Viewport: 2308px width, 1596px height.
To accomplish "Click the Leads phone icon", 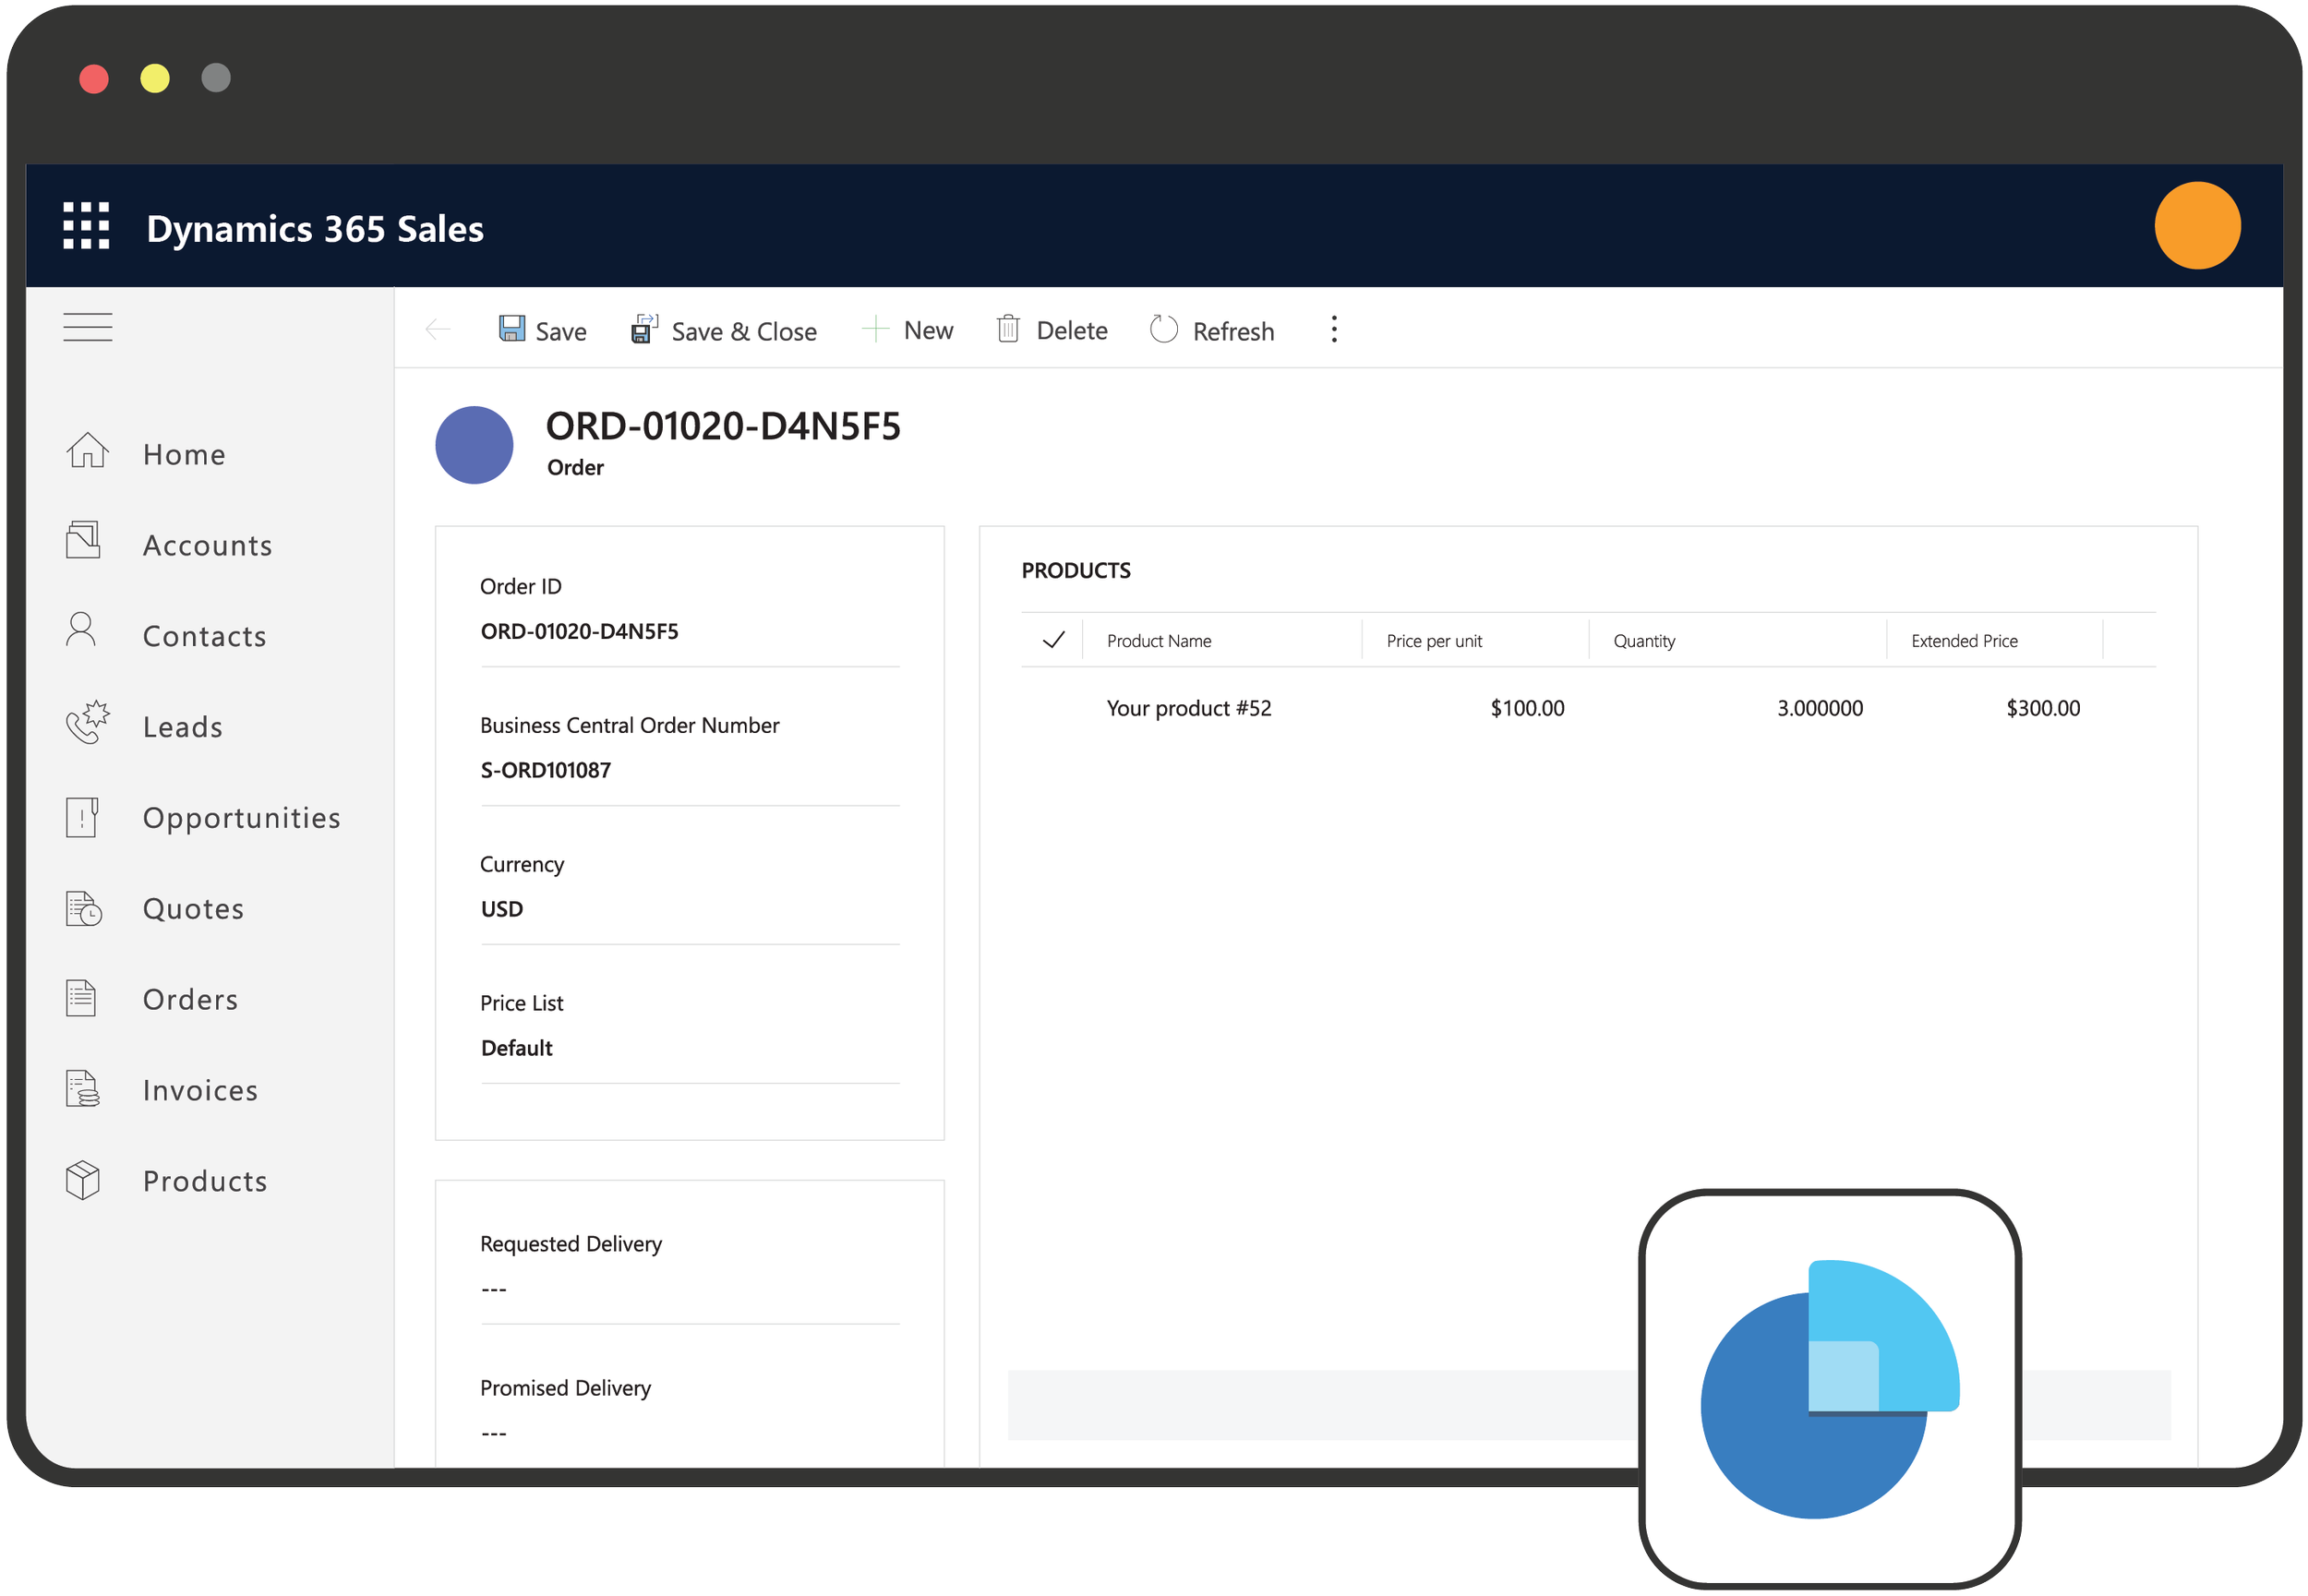I will [88, 722].
